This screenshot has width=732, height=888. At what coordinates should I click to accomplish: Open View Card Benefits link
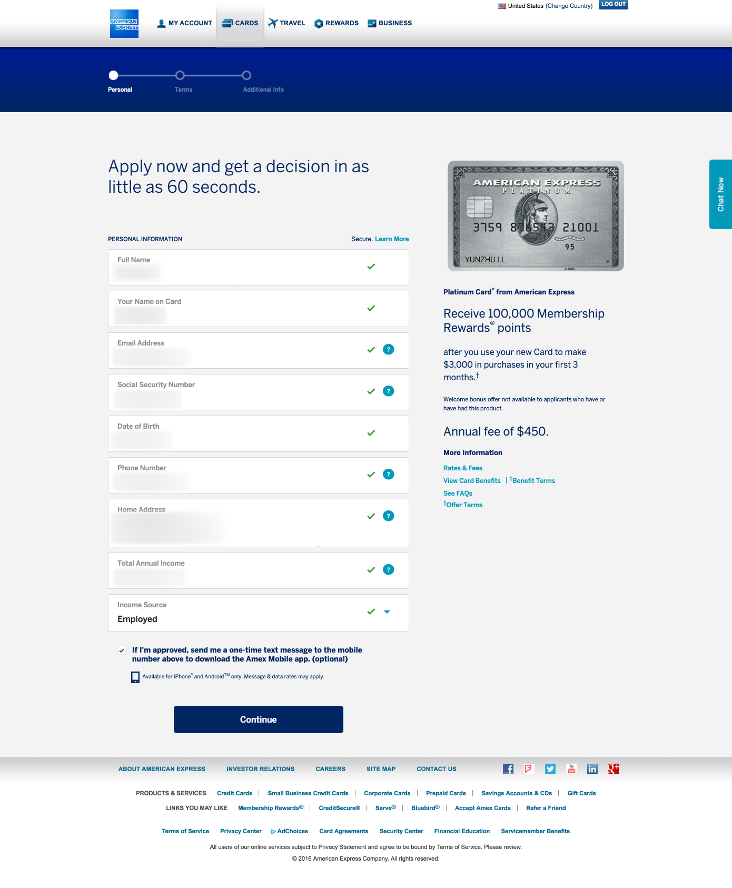472,481
